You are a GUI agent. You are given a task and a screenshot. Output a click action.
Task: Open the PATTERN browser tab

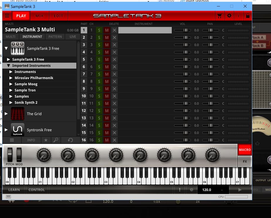55,37
